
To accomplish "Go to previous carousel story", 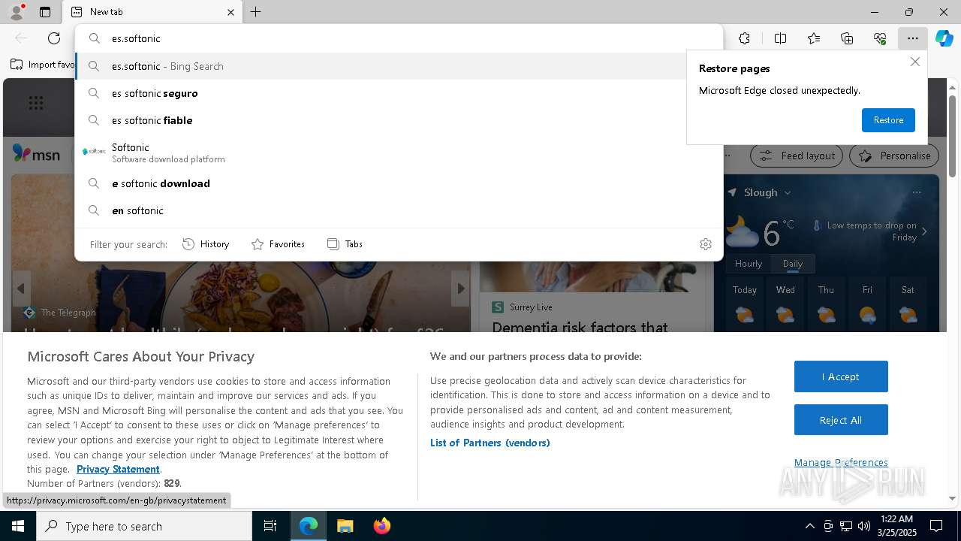I will point(21,289).
